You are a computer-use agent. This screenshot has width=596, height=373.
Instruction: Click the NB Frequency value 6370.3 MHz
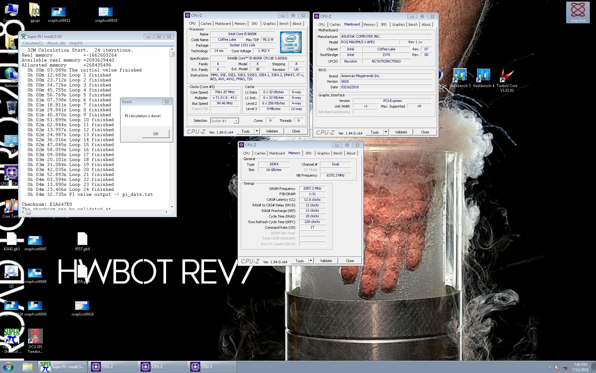(x=336, y=175)
